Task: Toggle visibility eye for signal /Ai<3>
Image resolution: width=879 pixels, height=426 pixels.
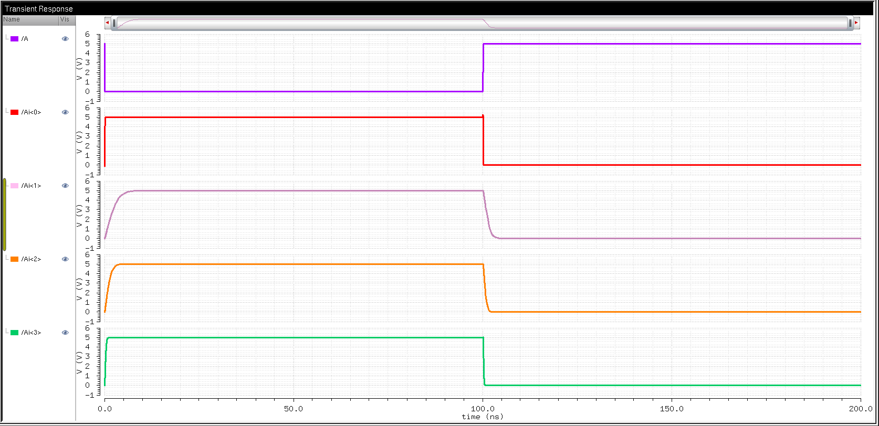Action: tap(65, 333)
